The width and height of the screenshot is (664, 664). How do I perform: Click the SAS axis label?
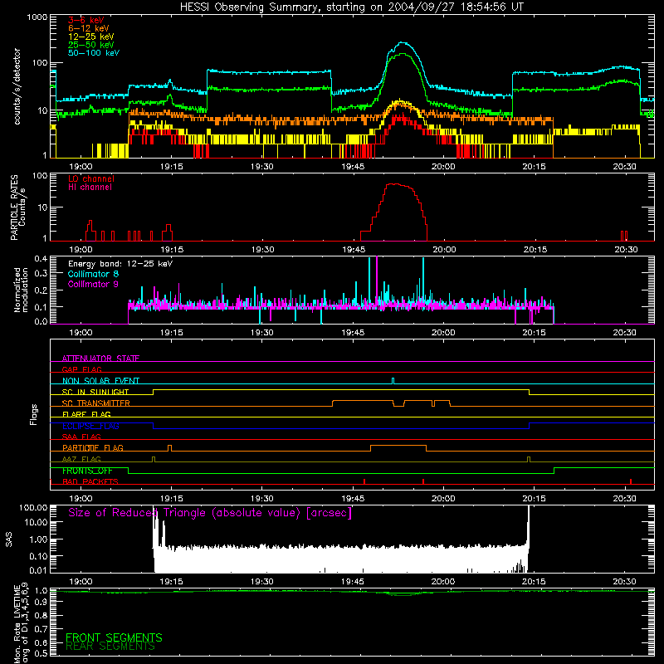coord(9,539)
